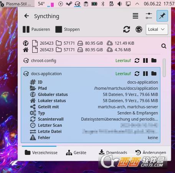Click global statistics globe icon

point(26,43)
